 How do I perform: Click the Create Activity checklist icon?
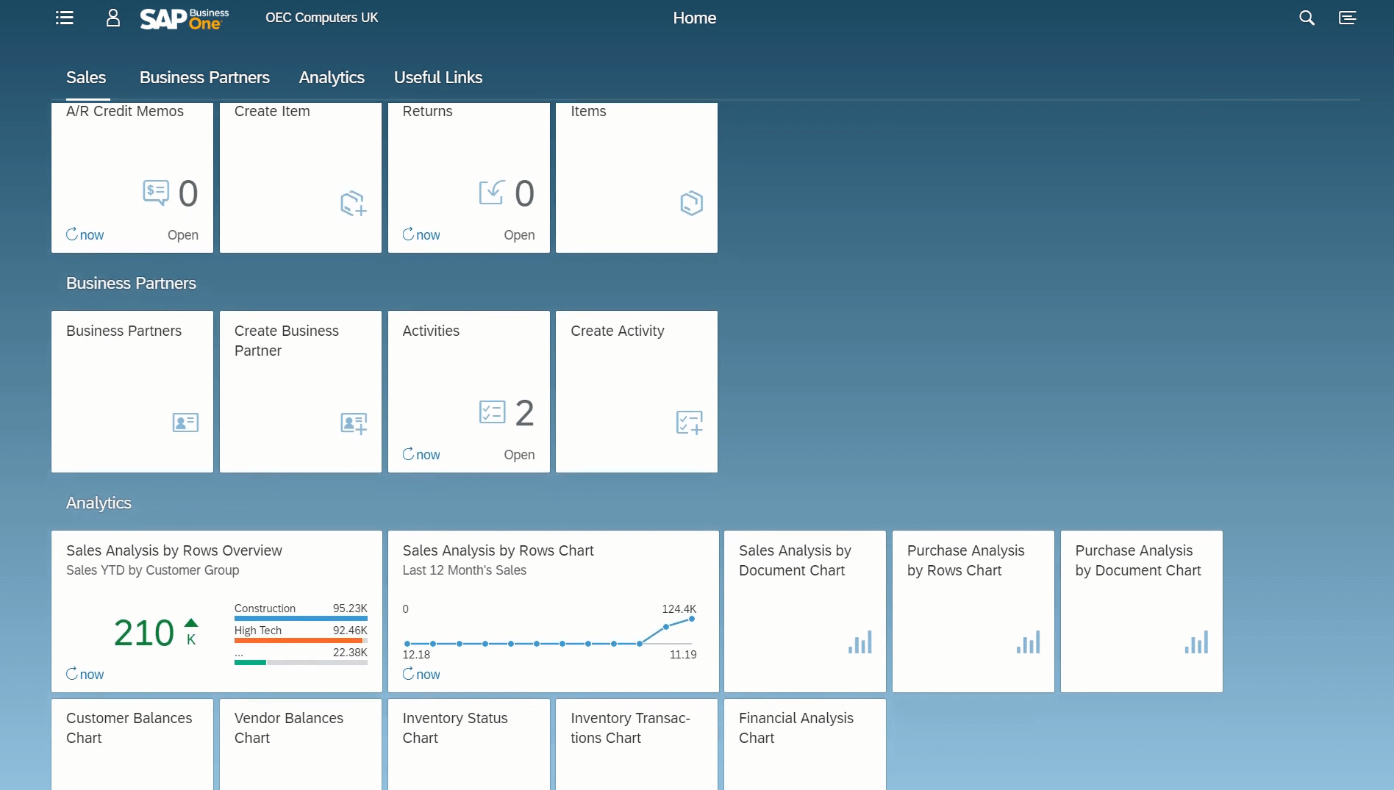point(688,423)
